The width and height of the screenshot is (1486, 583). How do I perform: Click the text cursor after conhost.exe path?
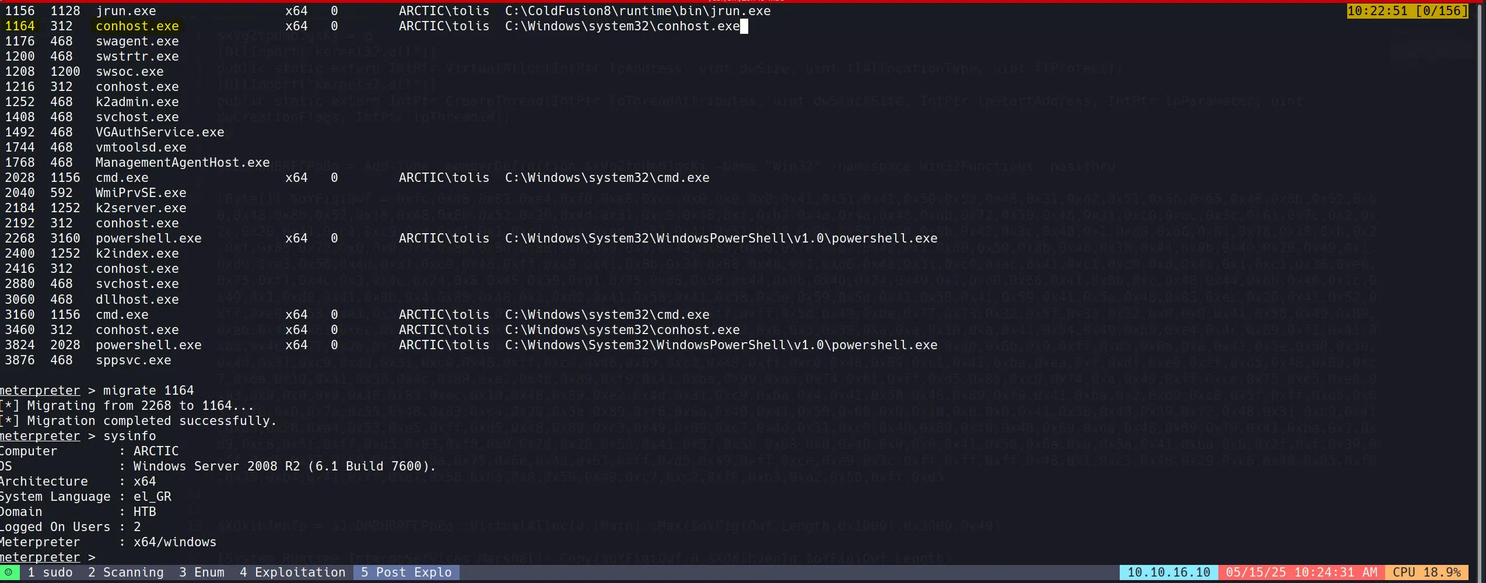click(744, 26)
